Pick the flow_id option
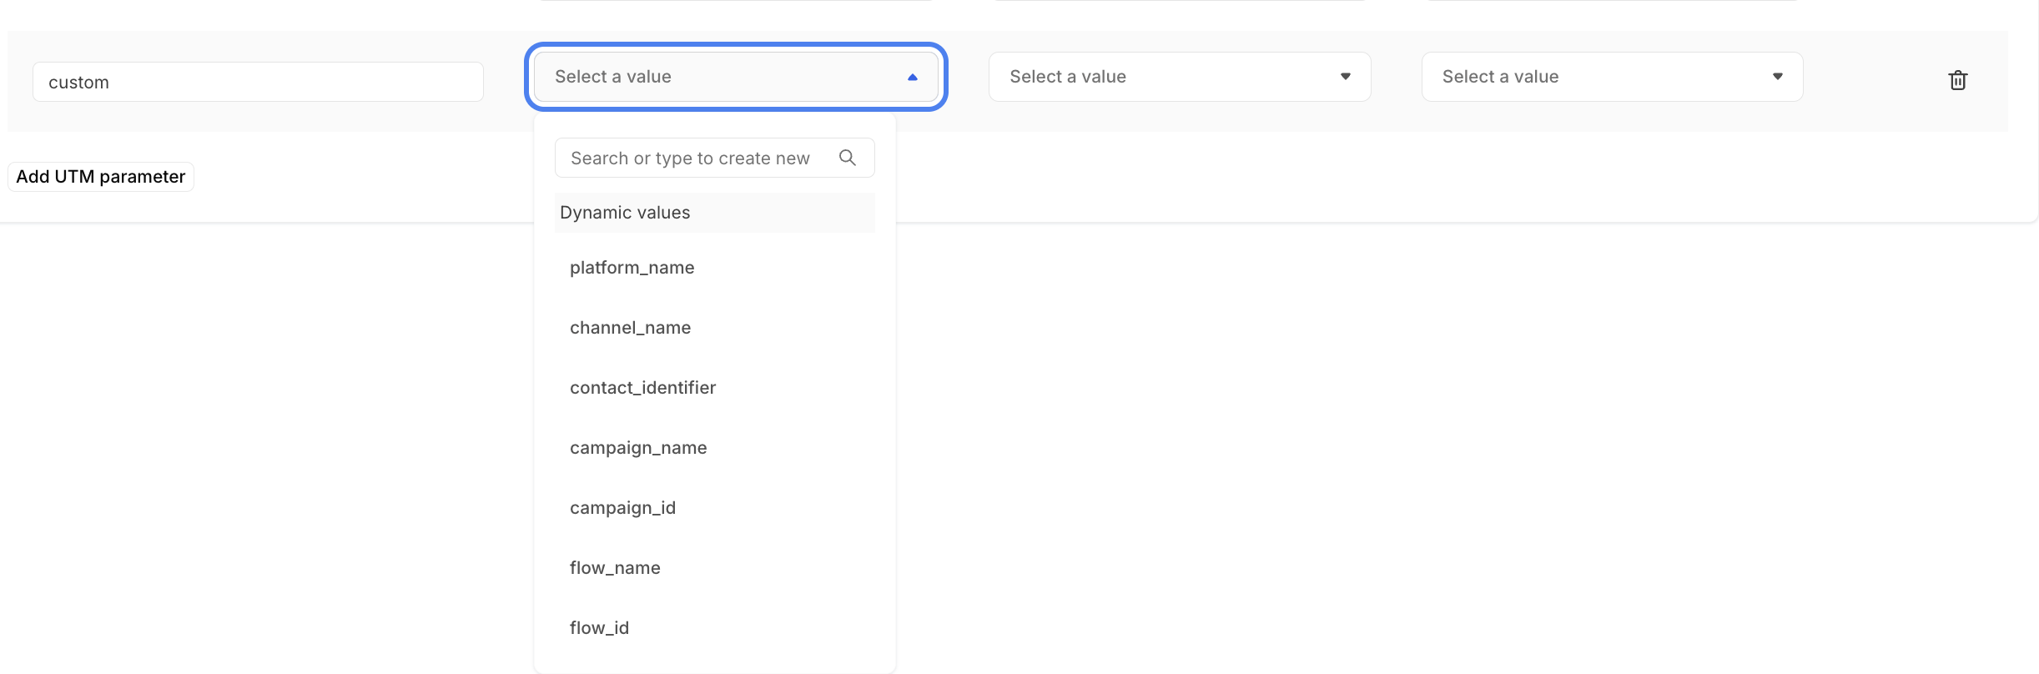The image size is (2039, 674). point(599,628)
